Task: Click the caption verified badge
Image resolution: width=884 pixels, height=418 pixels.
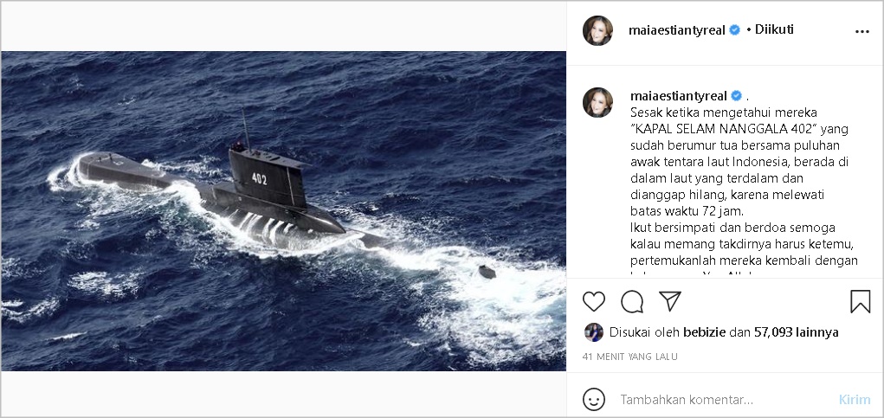Action: pyautogui.click(x=736, y=96)
